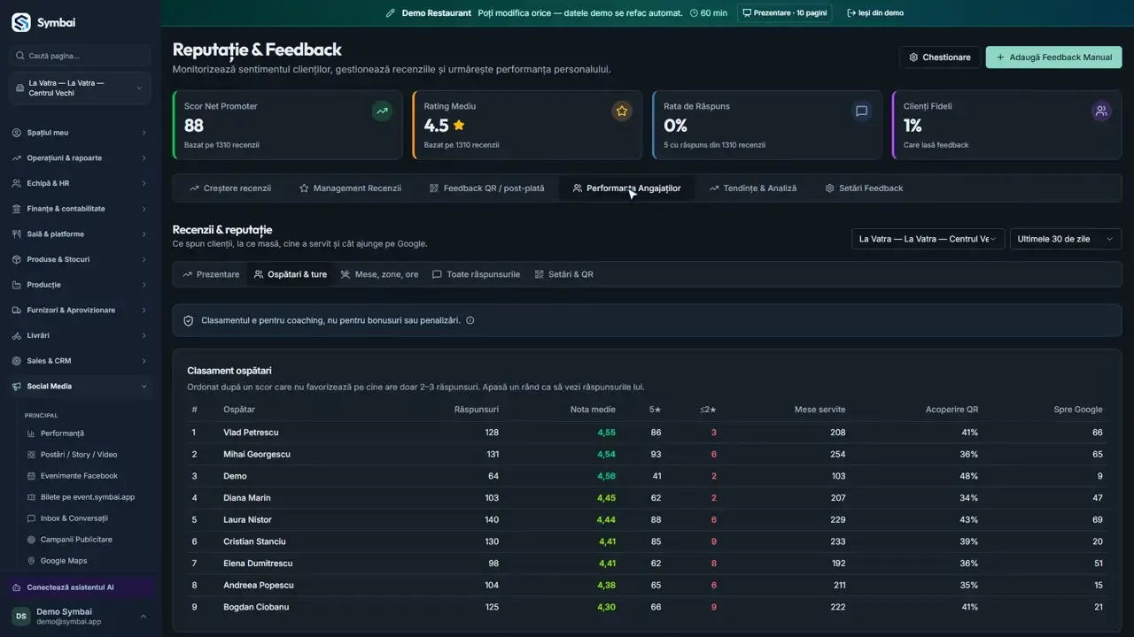Click the DS user avatar
This screenshot has width=1134, height=637.
tap(20, 616)
